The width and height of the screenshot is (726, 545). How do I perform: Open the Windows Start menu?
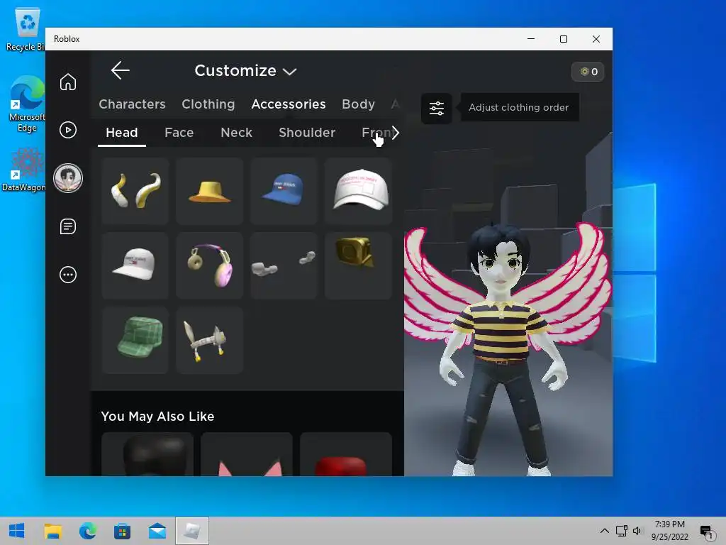tap(17, 531)
